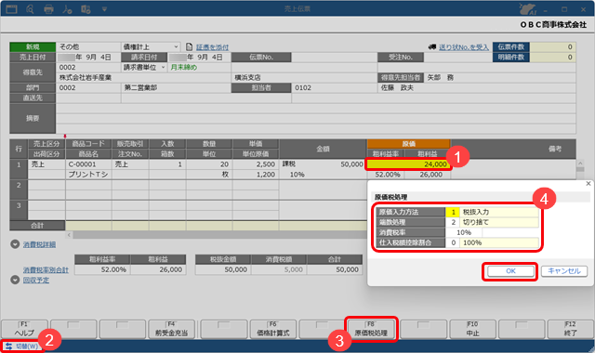Click OK in the 原価税処理 dialog
Image resolution: width=595 pixels, height=353 pixels.
coord(510,271)
